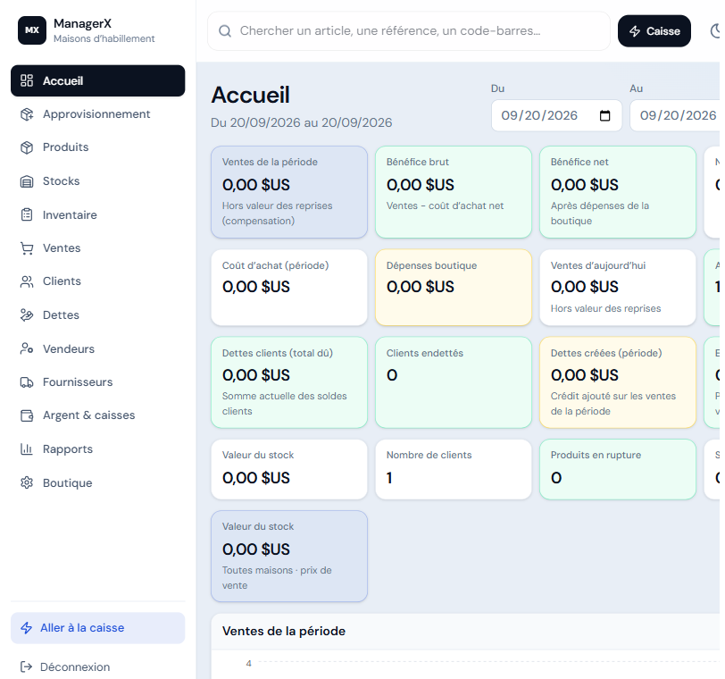This screenshot has width=725, height=679.
Task: Open Vendeurs menu entry
Action: (x=98, y=348)
